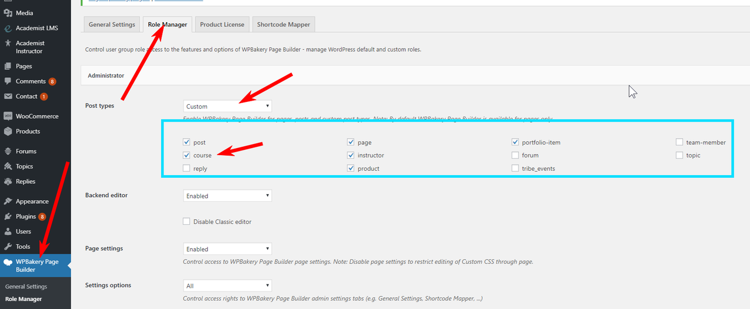This screenshot has width=750, height=309.
Task: Click the Products box icon
Action: [x=8, y=132]
